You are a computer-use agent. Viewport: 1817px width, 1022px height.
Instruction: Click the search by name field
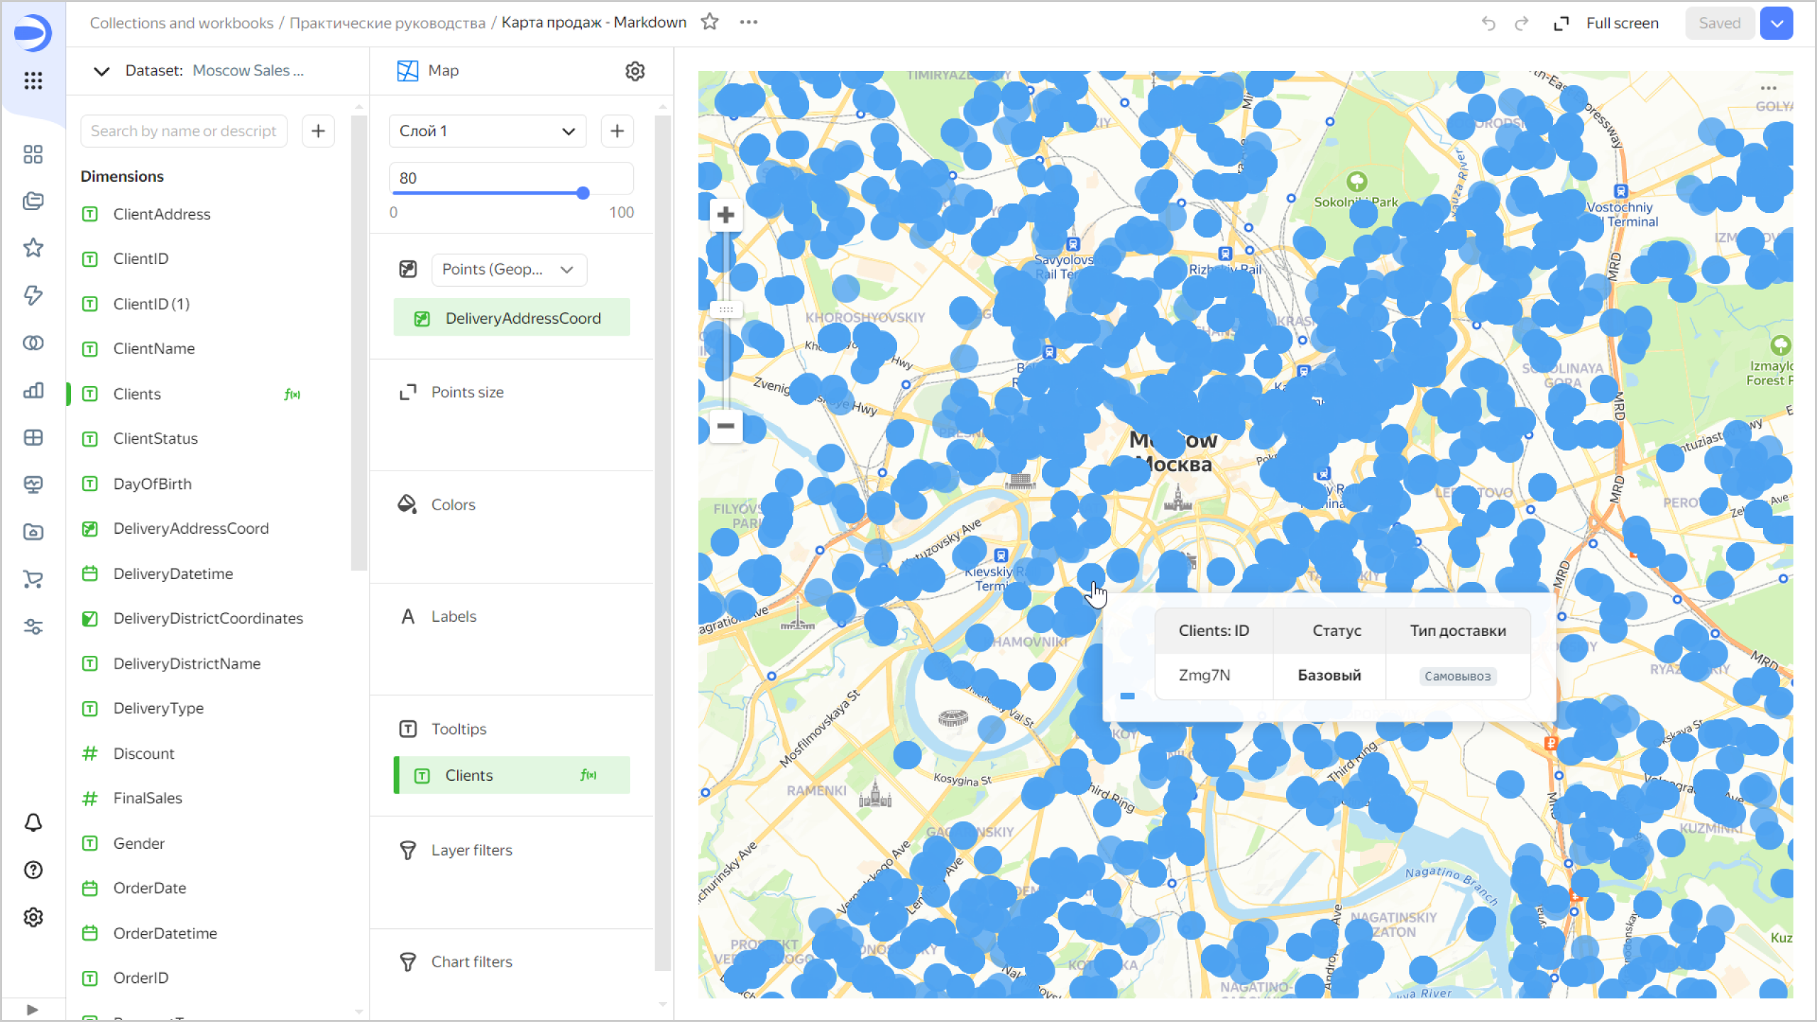(184, 131)
